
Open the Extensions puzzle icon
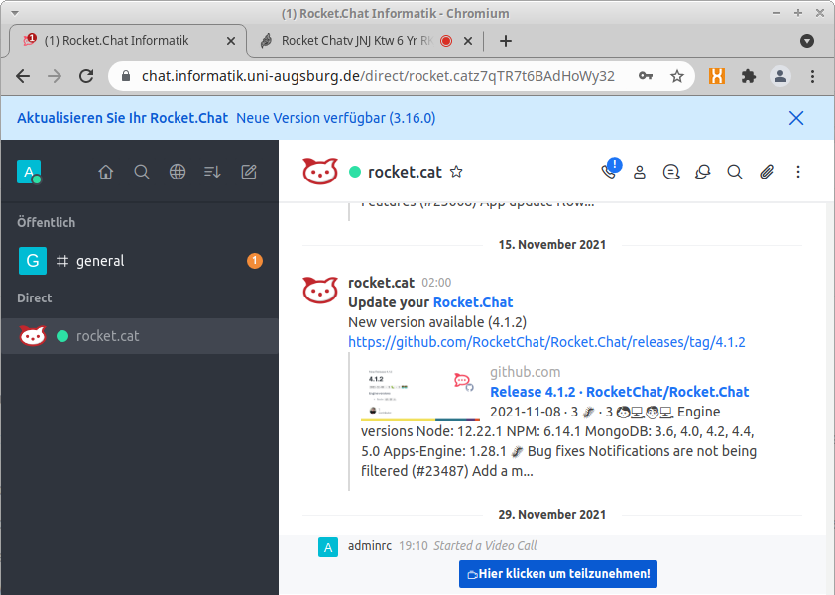point(748,76)
